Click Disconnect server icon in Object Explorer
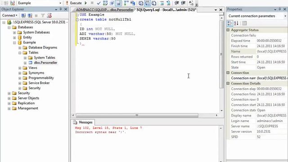 pyautogui.click(x=30, y=15)
